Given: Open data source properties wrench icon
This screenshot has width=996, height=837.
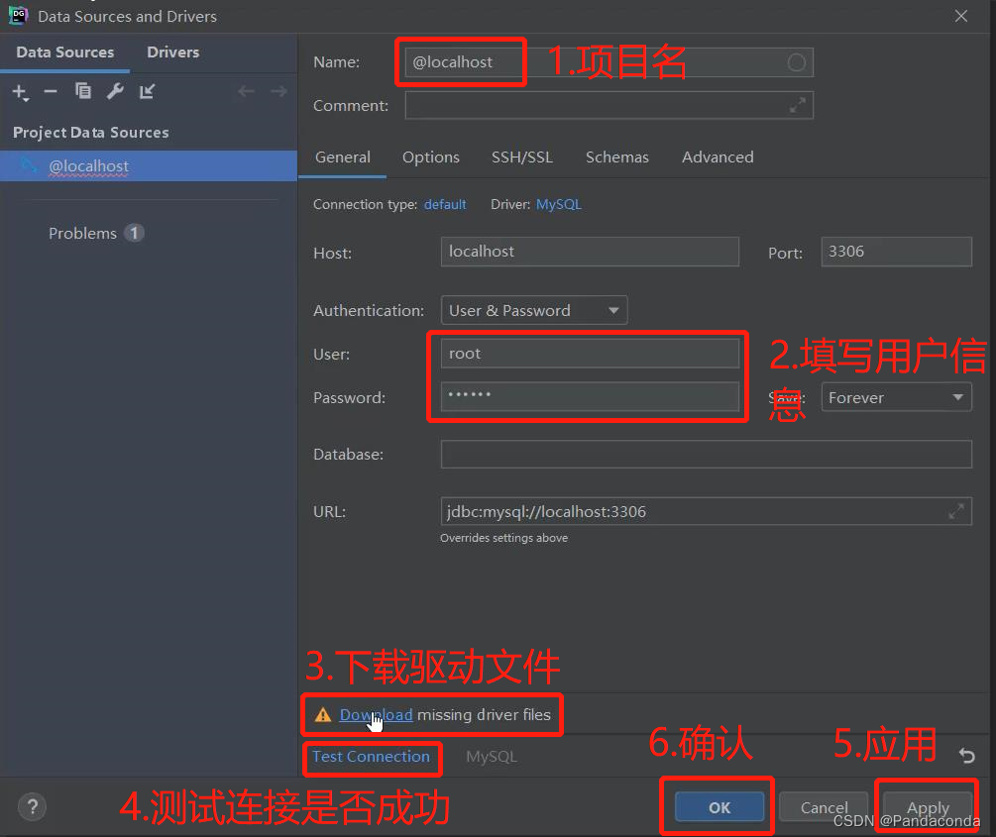Looking at the screenshot, I should (116, 91).
